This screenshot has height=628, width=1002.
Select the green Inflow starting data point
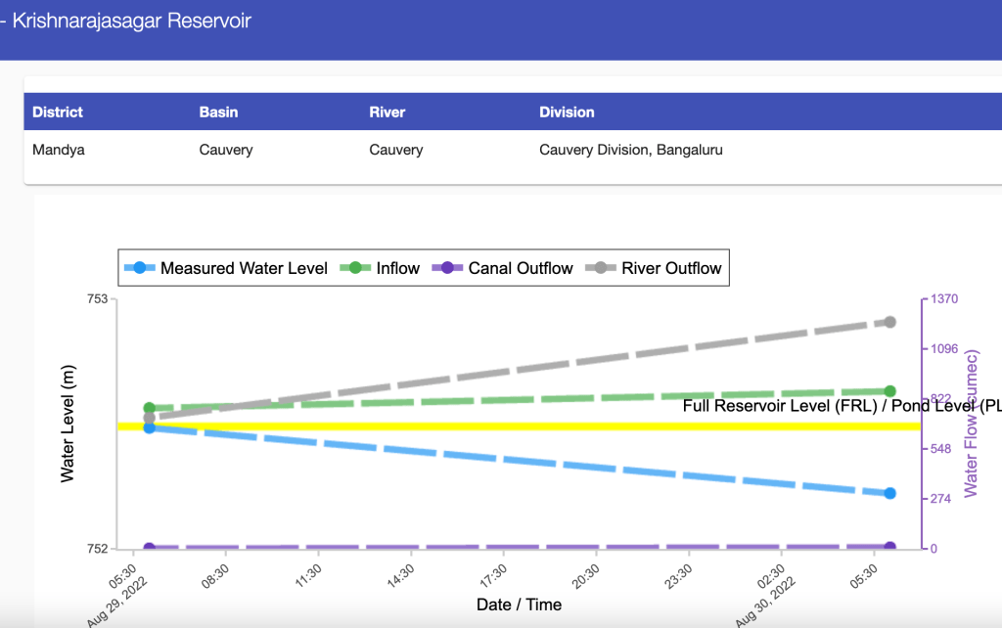click(x=150, y=408)
